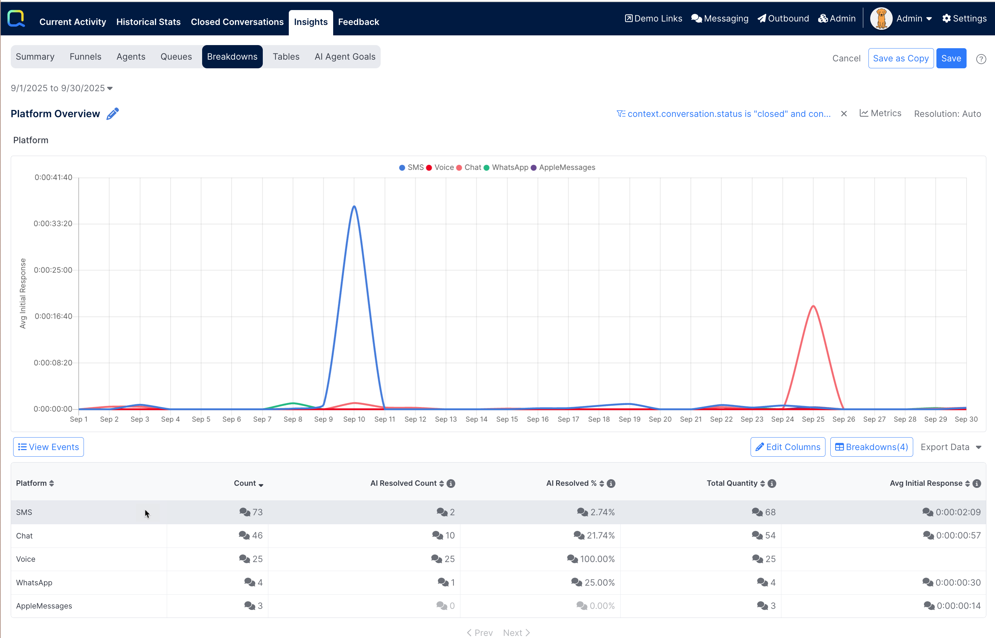
Task: Click info icon next to Avg Initial Response
Action: (x=976, y=483)
